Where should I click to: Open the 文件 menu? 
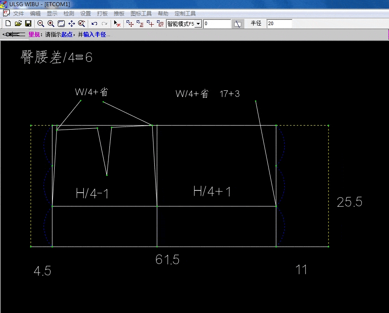pyautogui.click(x=19, y=14)
